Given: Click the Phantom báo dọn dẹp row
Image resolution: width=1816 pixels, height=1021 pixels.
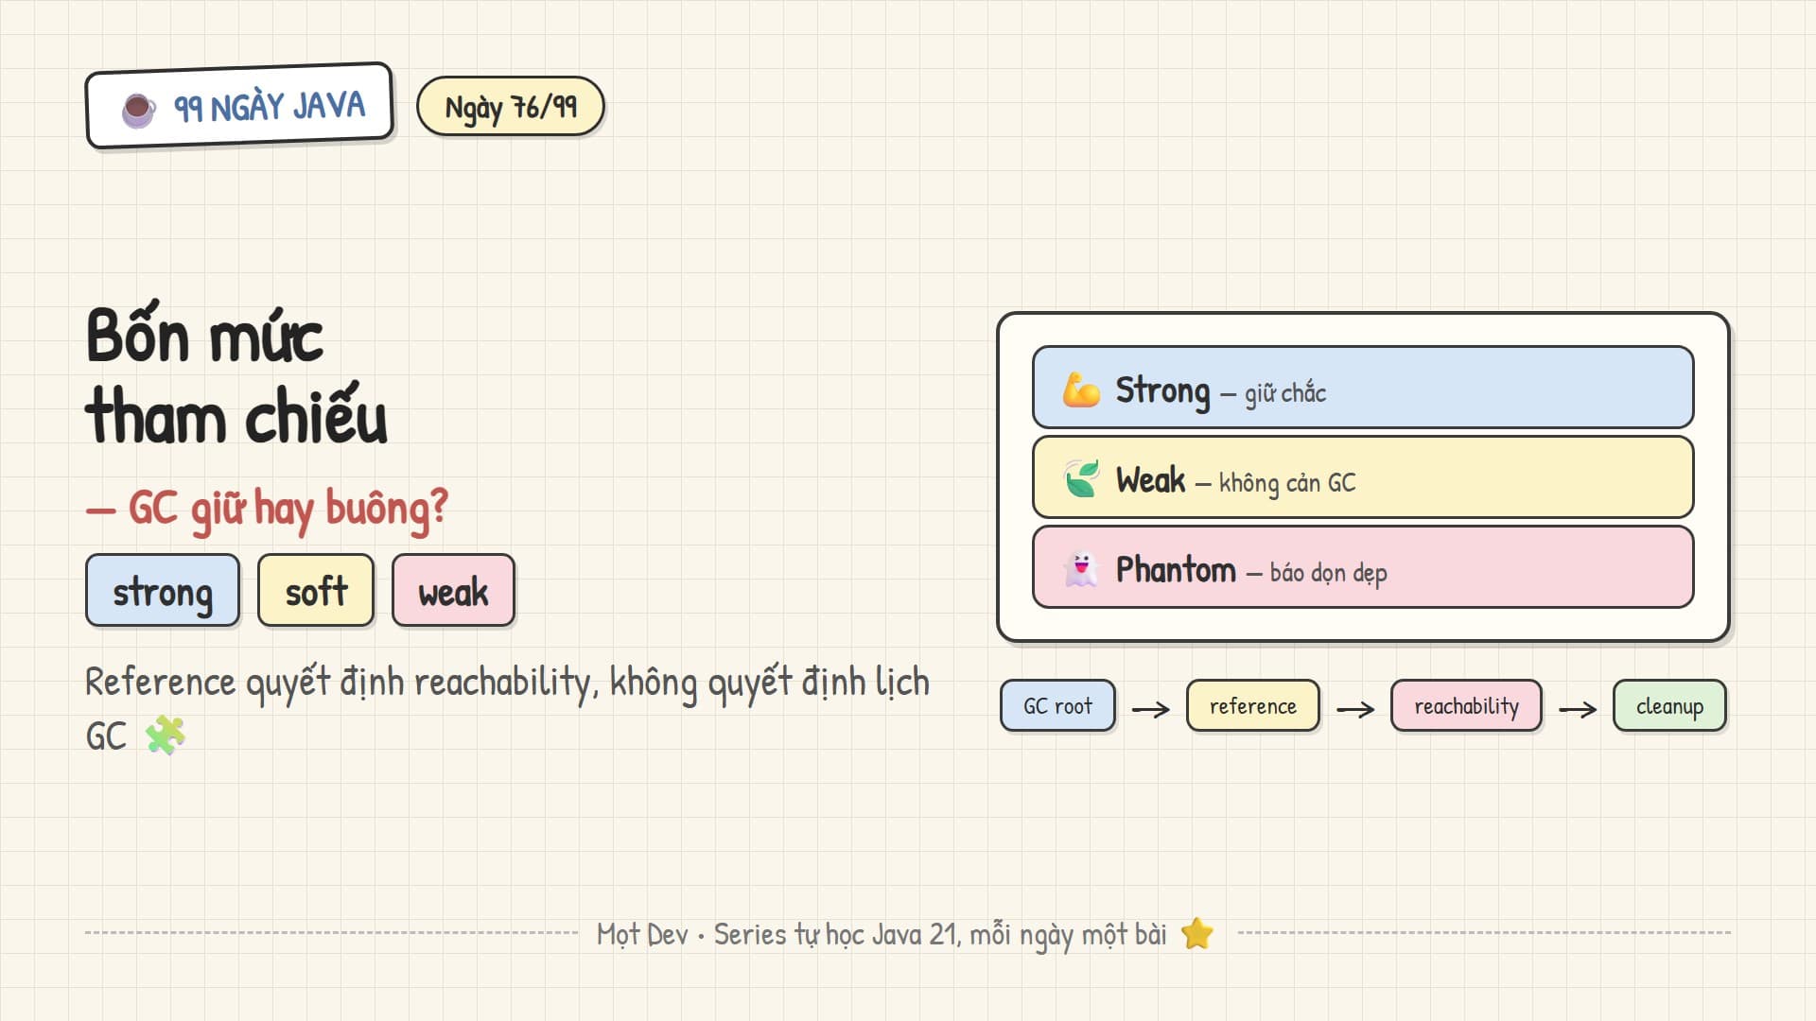Looking at the screenshot, I should click(x=1363, y=567).
